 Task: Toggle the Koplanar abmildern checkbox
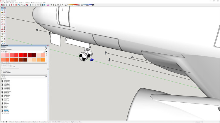coord(2,73)
